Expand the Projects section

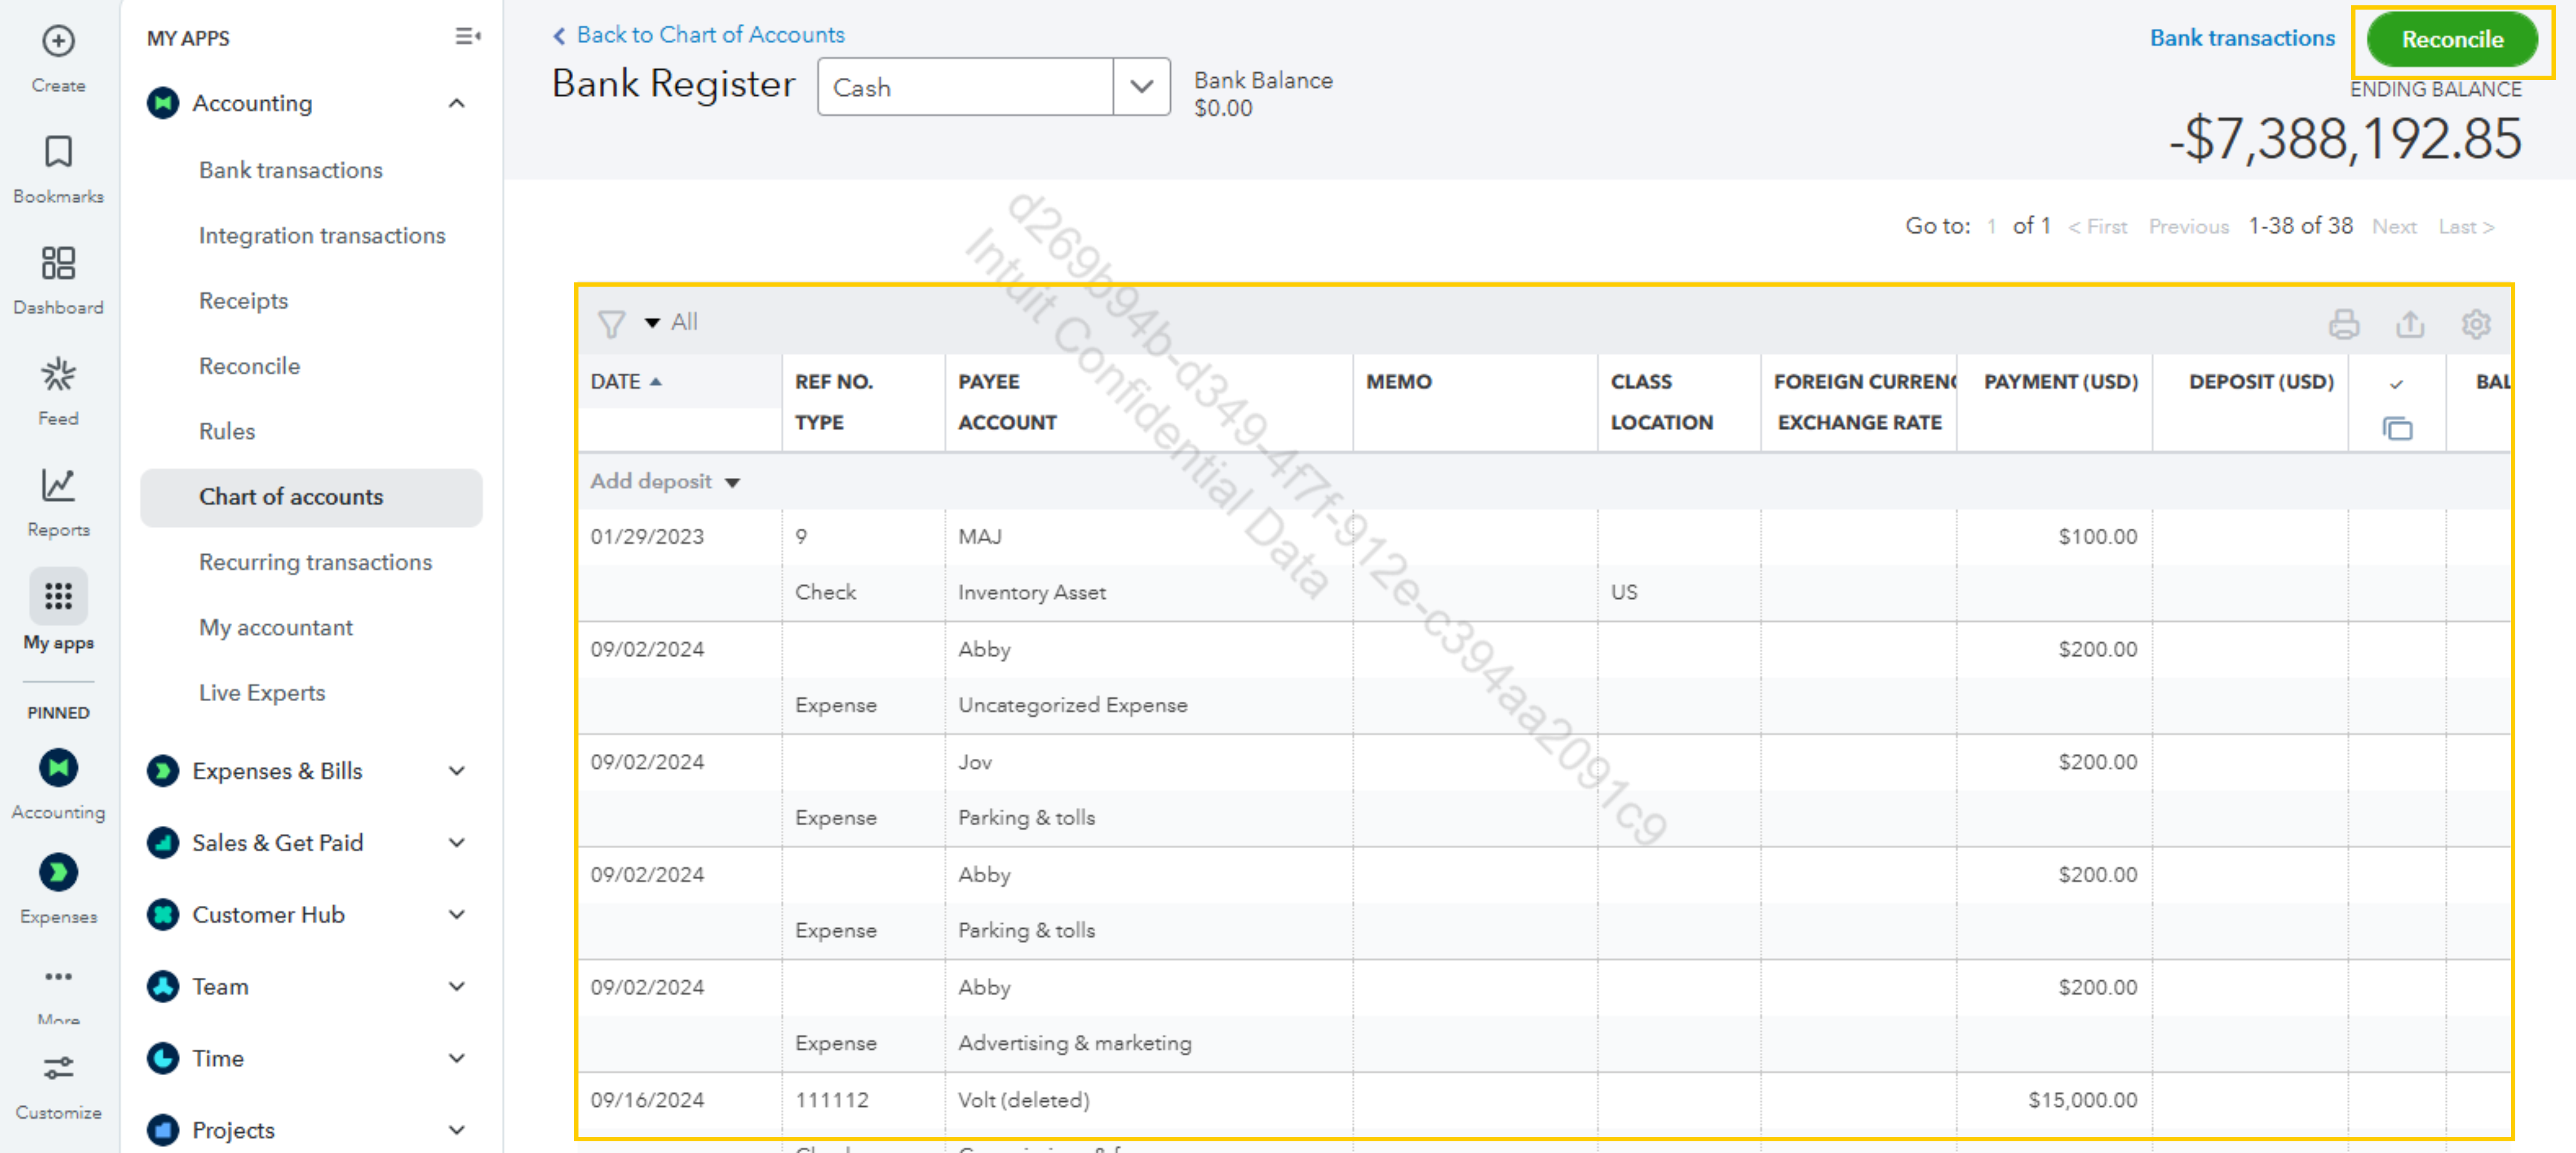[x=457, y=1130]
